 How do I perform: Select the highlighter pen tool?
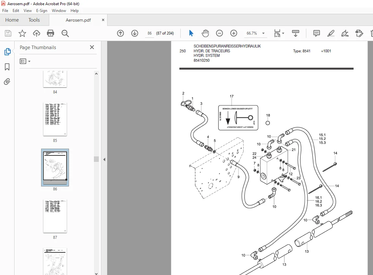click(331, 33)
